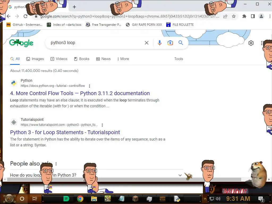Viewport: 272px width, 204px height.
Task: Open the Minecraft crafting table icon
Action: (135, 199)
